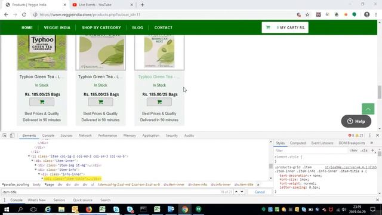Open the Event Listeners tab
The width and height of the screenshot is (382, 215).
point(322,143)
